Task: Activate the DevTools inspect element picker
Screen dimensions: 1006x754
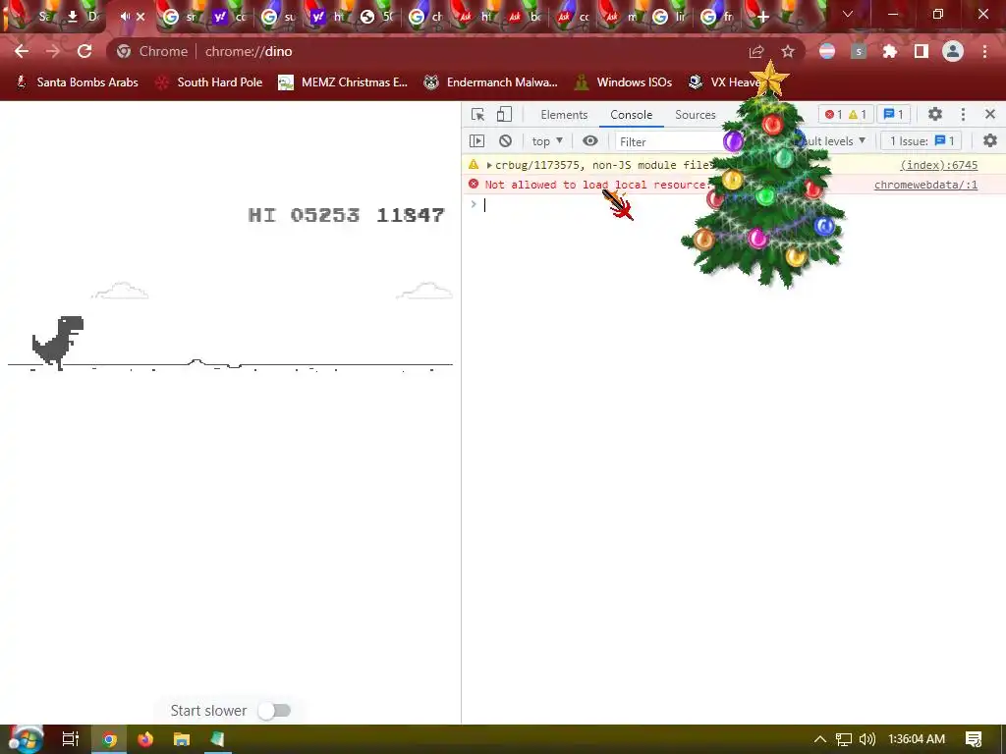Action: (x=478, y=114)
